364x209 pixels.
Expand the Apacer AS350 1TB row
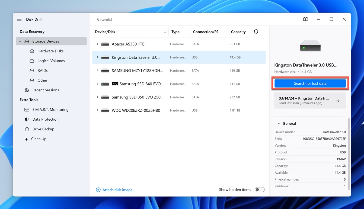[97, 44]
